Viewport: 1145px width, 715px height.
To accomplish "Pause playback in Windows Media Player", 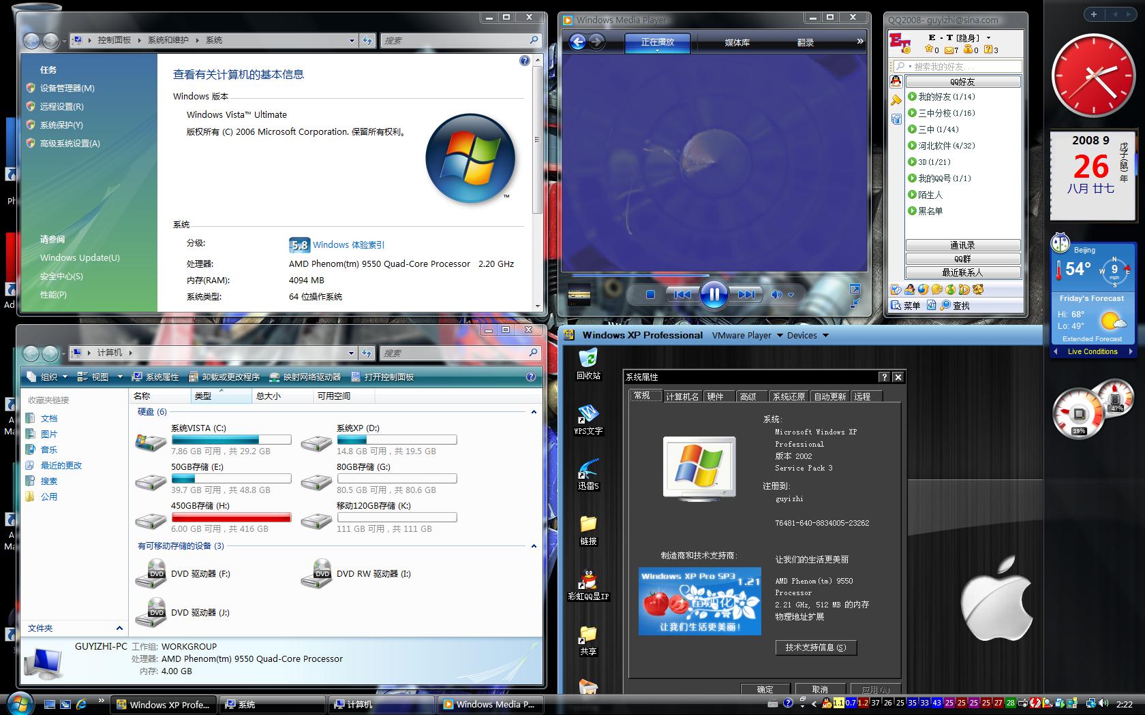I will (714, 295).
